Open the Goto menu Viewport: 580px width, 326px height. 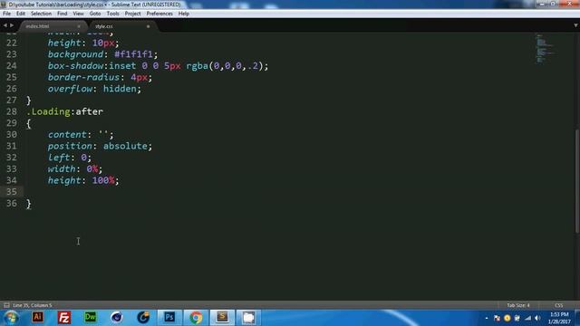[95, 14]
